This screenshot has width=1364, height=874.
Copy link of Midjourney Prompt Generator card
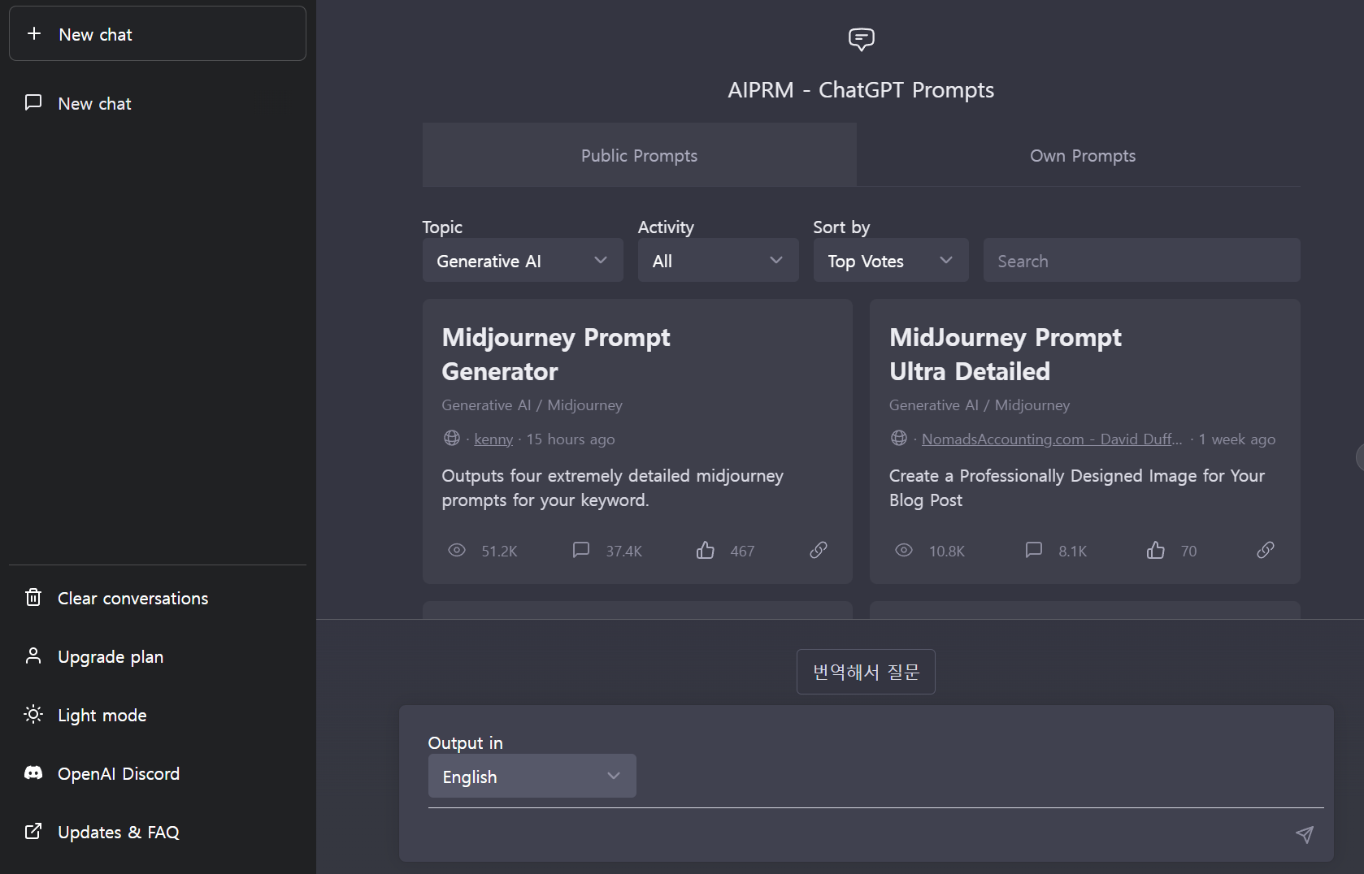coord(819,550)
